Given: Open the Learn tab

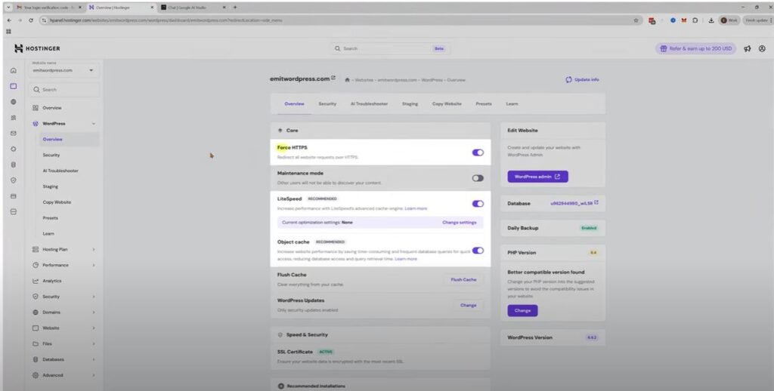Looking at the screenshot, I should point(512,104).
